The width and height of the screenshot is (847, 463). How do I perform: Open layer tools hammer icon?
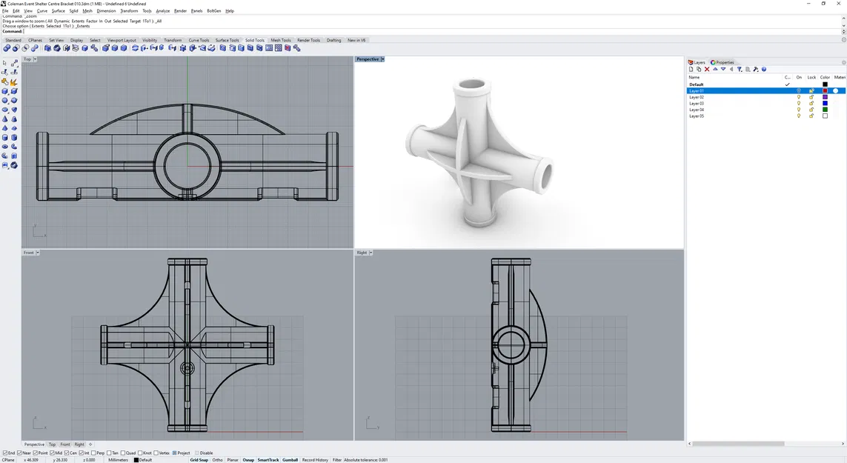(756, 69)
